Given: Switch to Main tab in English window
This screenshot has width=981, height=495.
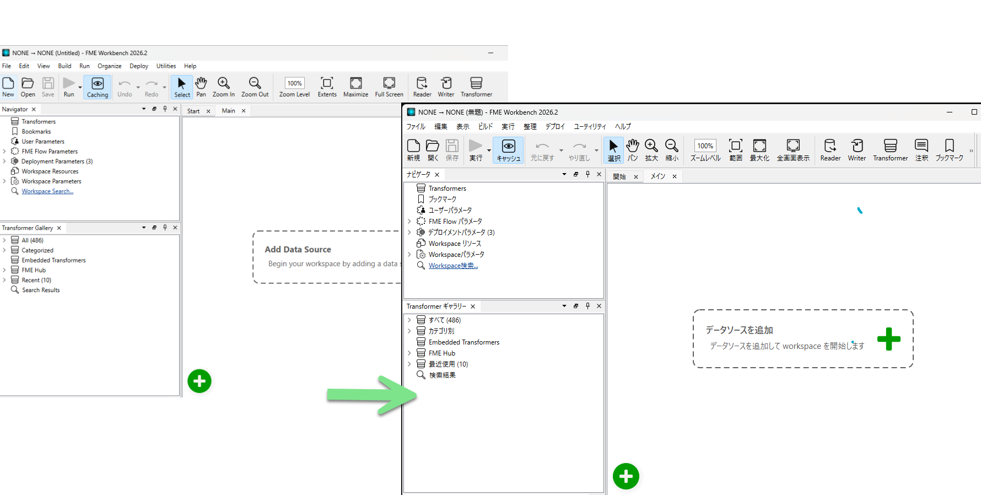Looking at the screenshot, I should coord(228,111).
